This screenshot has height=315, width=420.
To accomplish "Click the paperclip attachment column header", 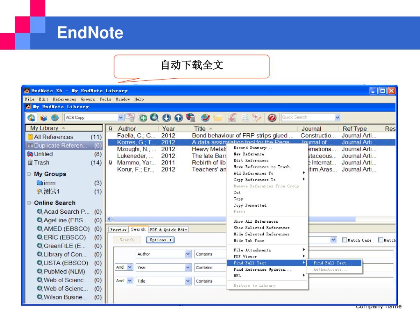I will [110, 129].
